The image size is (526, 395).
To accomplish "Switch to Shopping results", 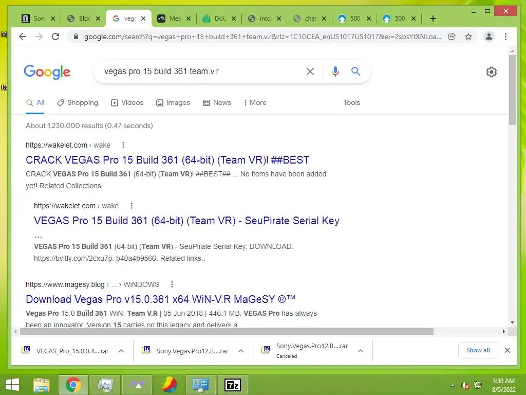I will 78,102.
